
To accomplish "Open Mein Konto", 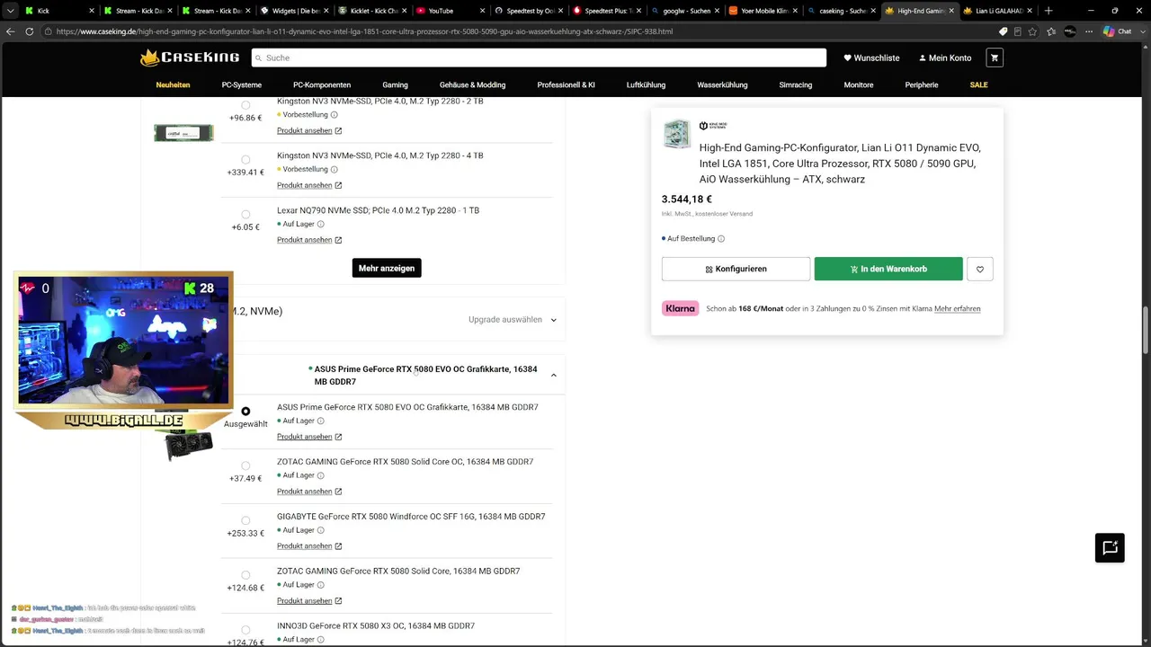I will tap(945, 58).
